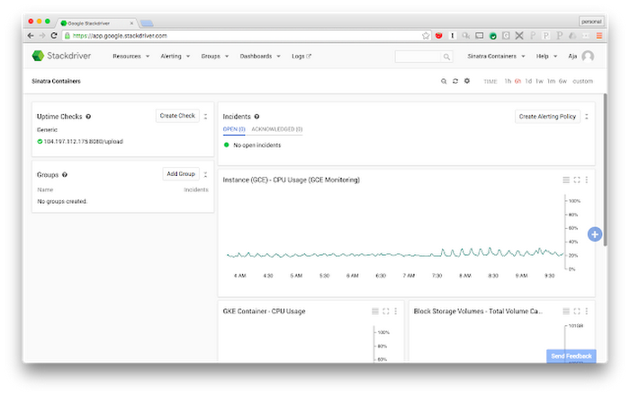Open Groups dropdown in navigation bar

215,56
